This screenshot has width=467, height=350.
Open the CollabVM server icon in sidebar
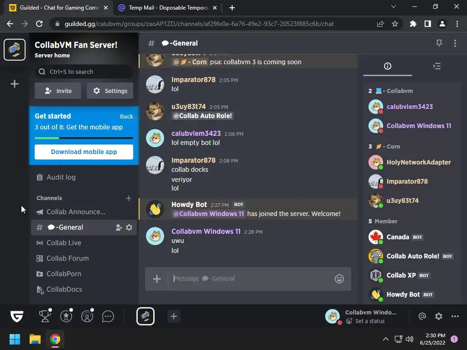15,49
